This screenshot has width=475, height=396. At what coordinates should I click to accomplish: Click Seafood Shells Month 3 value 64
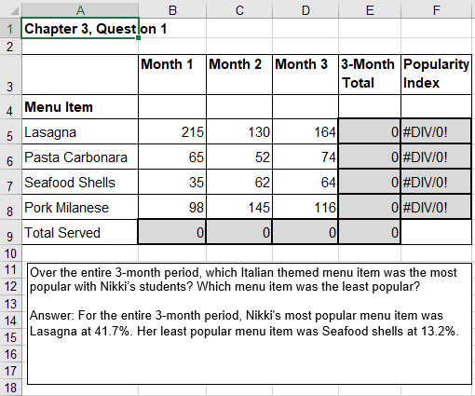click(305, 182)
